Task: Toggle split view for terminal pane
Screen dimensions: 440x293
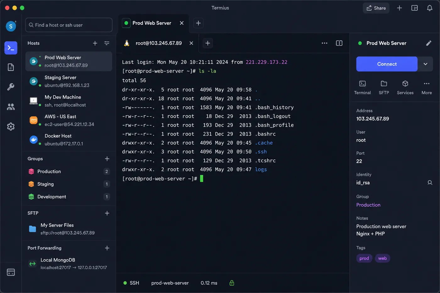Action: point(339,43)
